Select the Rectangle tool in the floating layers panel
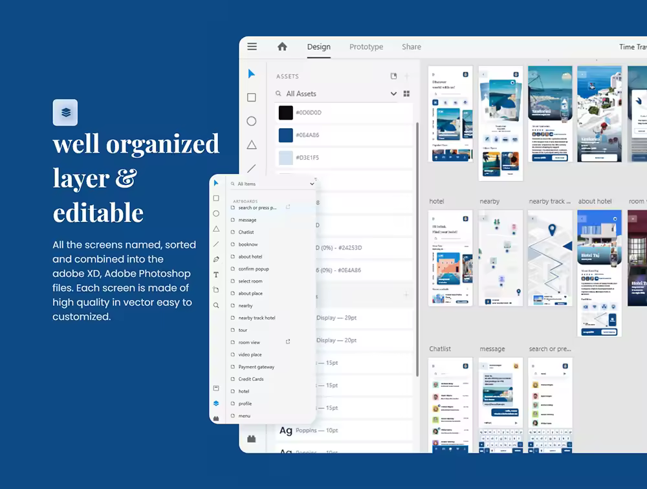Viewport: 647px width, 489px height. point(216,199)
